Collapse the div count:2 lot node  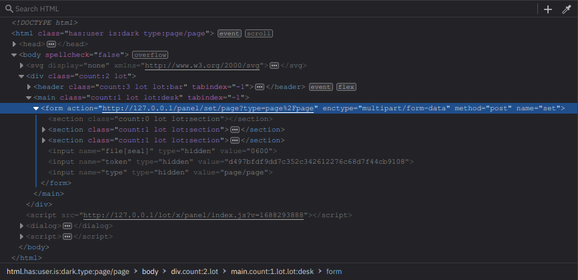pos(21,76)
